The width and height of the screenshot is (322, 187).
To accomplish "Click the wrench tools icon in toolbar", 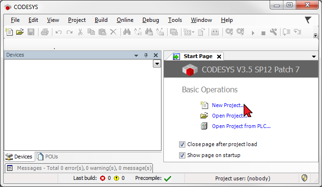I will point(273,32).
